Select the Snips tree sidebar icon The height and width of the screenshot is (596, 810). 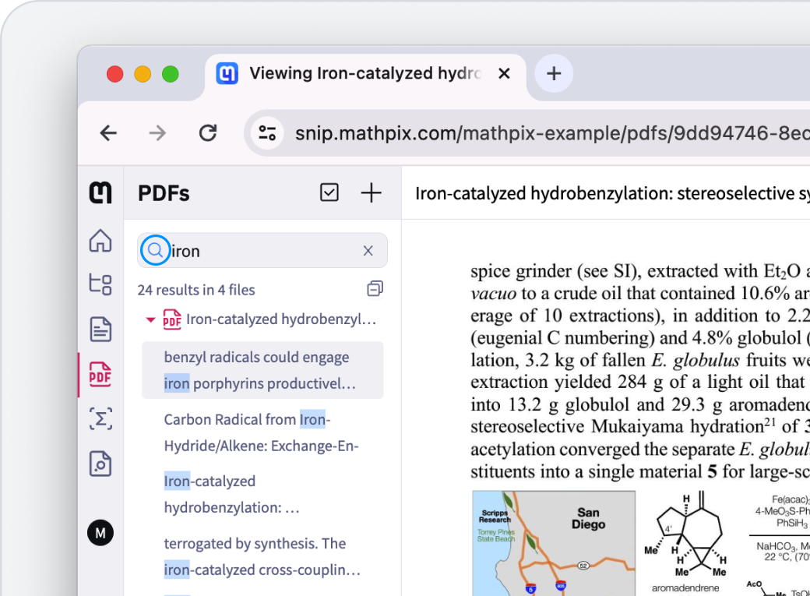coord(100,285)
